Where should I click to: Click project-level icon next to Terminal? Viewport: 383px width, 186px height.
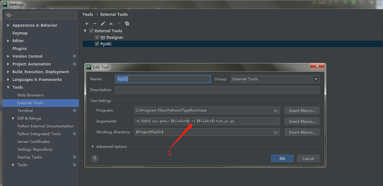(74, 111)
